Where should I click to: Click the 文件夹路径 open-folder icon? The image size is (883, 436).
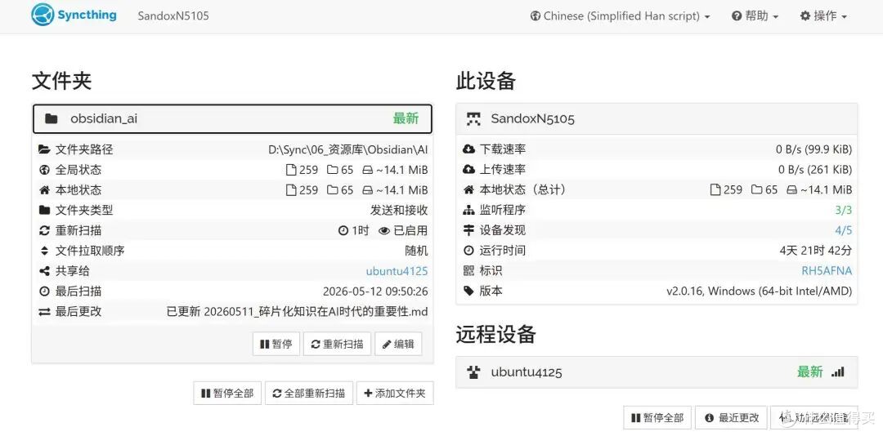[44, 149]
